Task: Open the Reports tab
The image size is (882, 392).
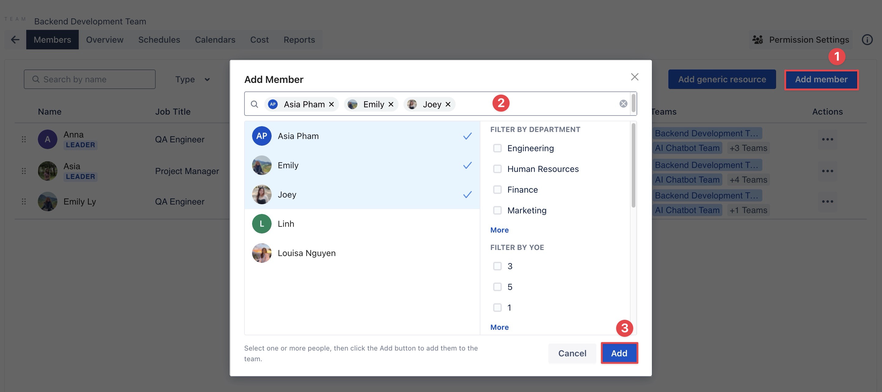Action: (299, 40)
